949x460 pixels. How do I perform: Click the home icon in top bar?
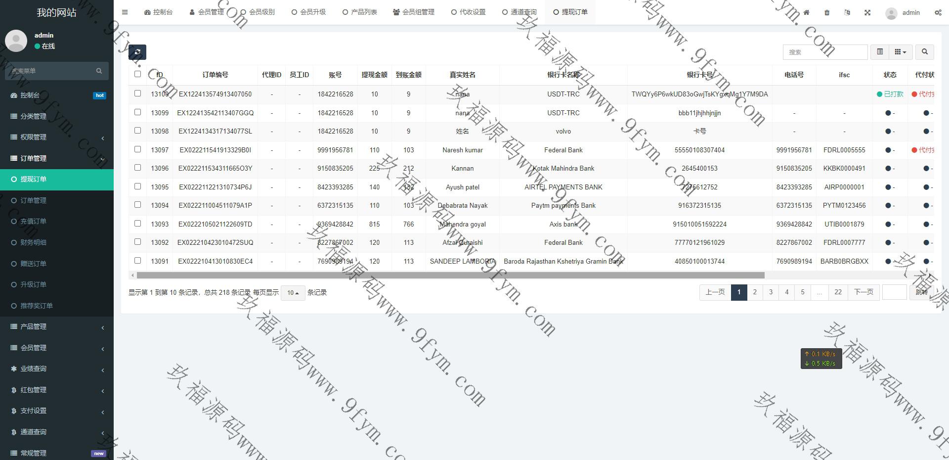(x=806, y=12)
